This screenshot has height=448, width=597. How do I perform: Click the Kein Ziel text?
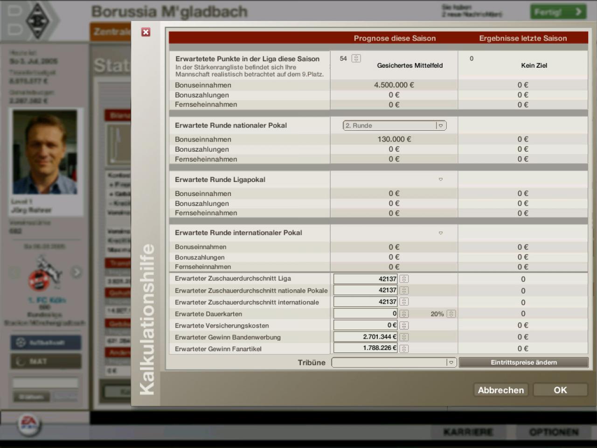pos(534,65)
